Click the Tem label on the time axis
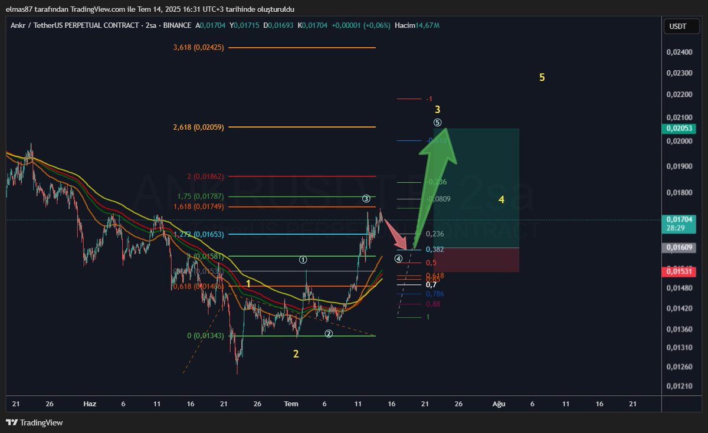 pyautogui.click(x=290, y=404)
